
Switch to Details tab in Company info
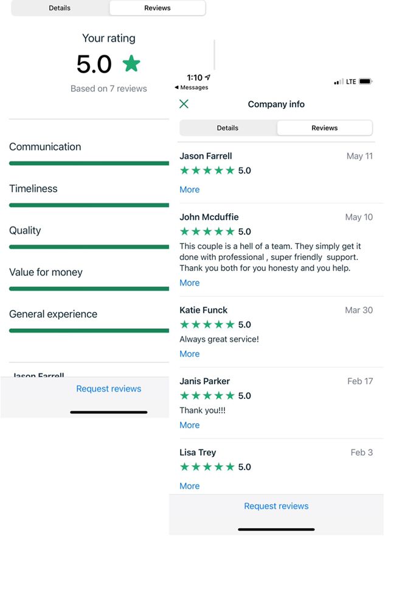(228, 128)
